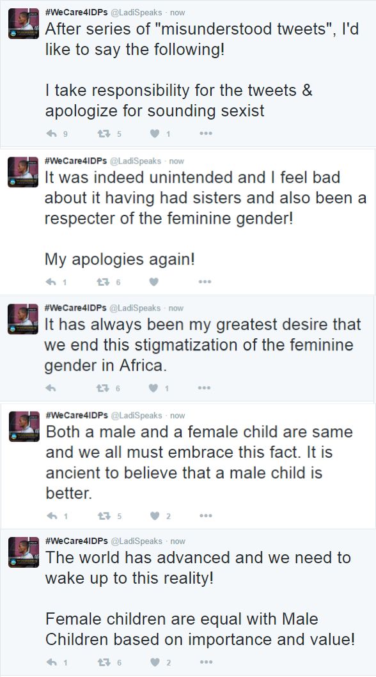376x677 pixels.
Task: Open more options on 'My apologies again' tweet
Action: [205, 282]
